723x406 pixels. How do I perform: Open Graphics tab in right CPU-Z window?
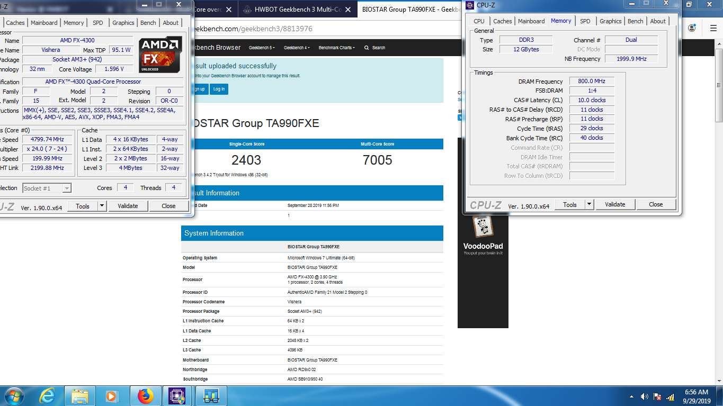click(x=610, y=21)
